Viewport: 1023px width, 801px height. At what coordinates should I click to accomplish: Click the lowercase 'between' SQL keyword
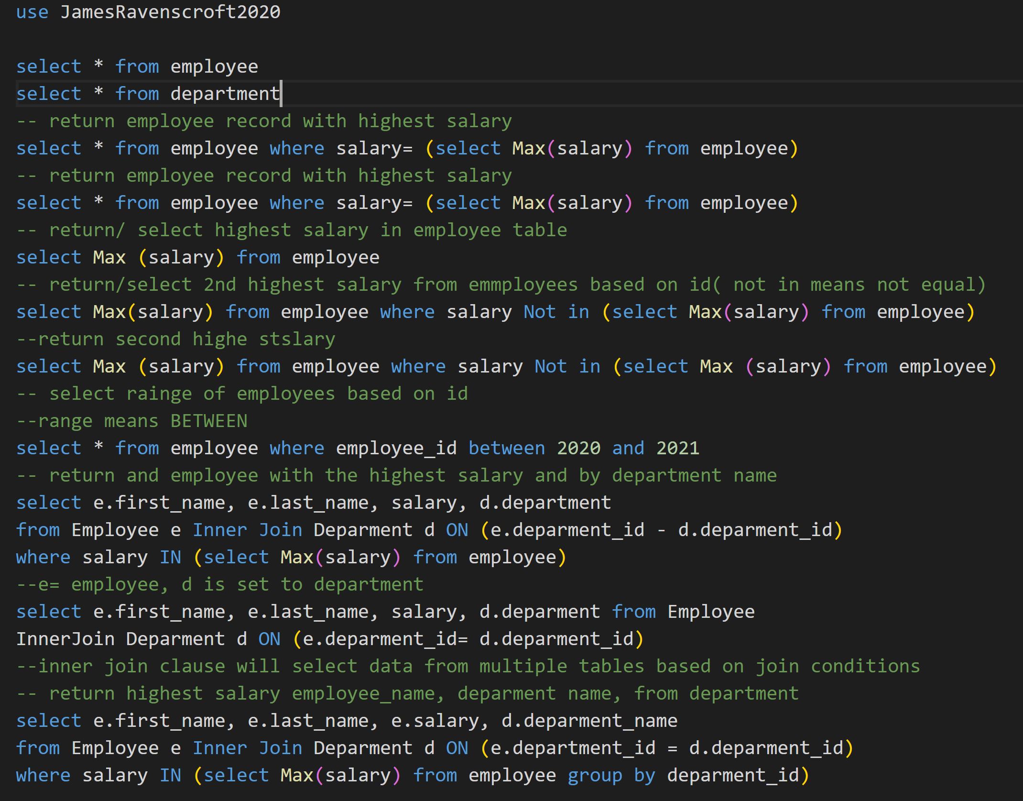(506, 448)
